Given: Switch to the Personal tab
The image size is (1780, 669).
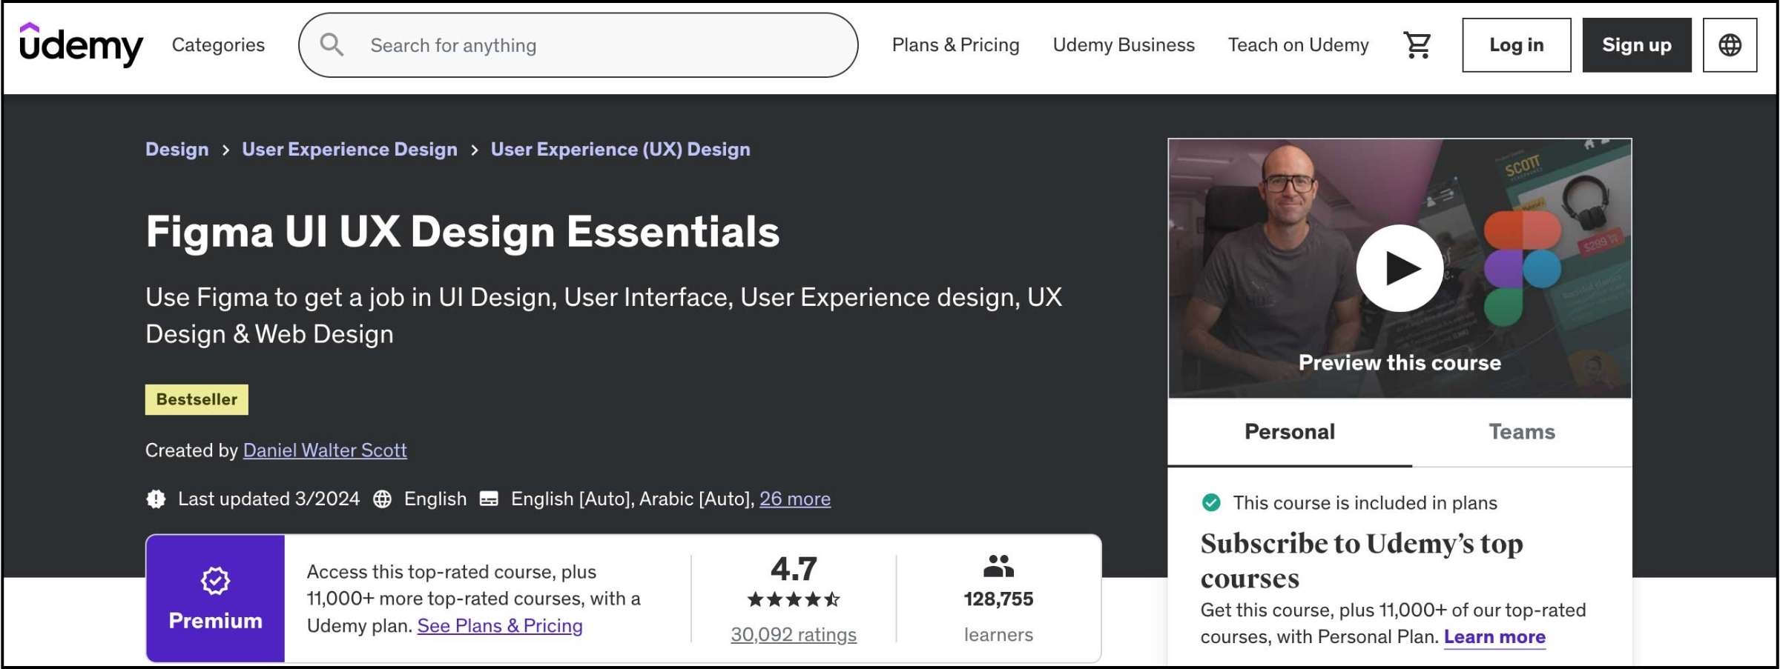Looking at the screenshot, I should (x=1290, y=431).
